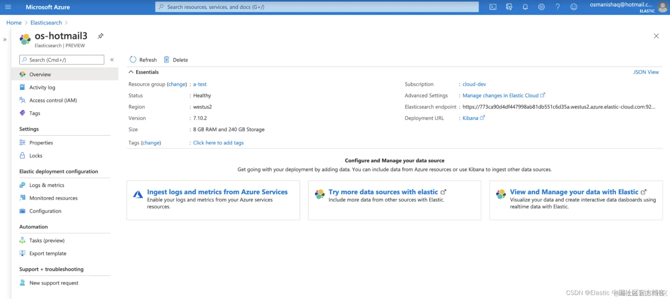670x299 pixels.
Task: Click the Export template icon
Action: [x=22, y=253]
